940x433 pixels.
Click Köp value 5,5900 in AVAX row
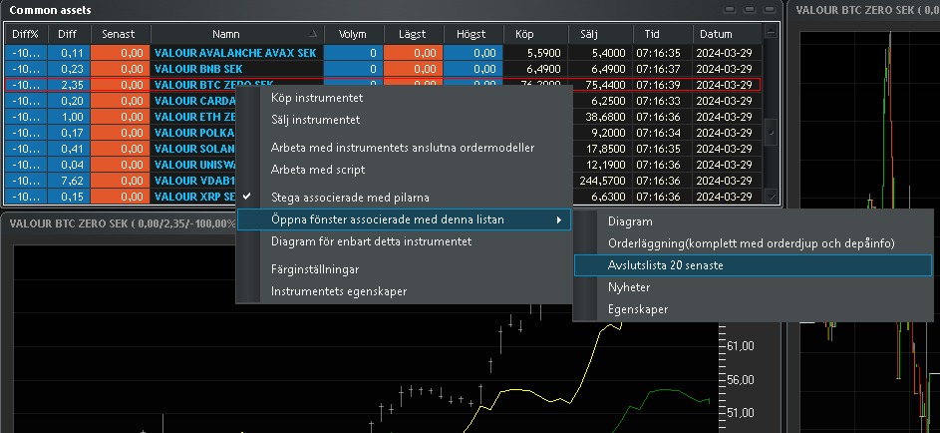545,53
